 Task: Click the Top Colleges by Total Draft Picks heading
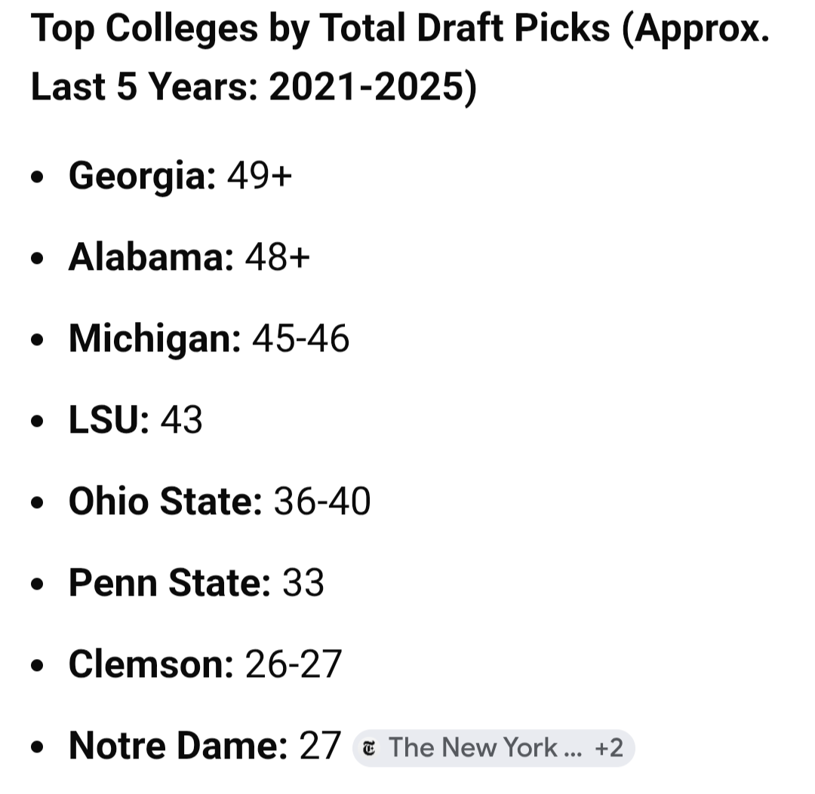point(400,58)
